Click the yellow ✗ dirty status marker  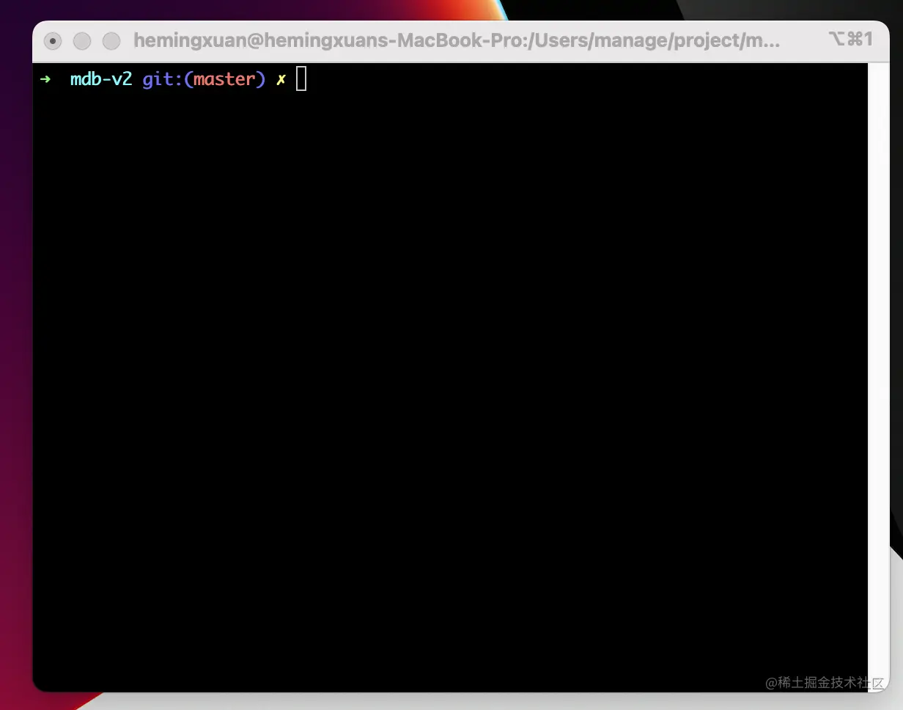pos(281,79)
